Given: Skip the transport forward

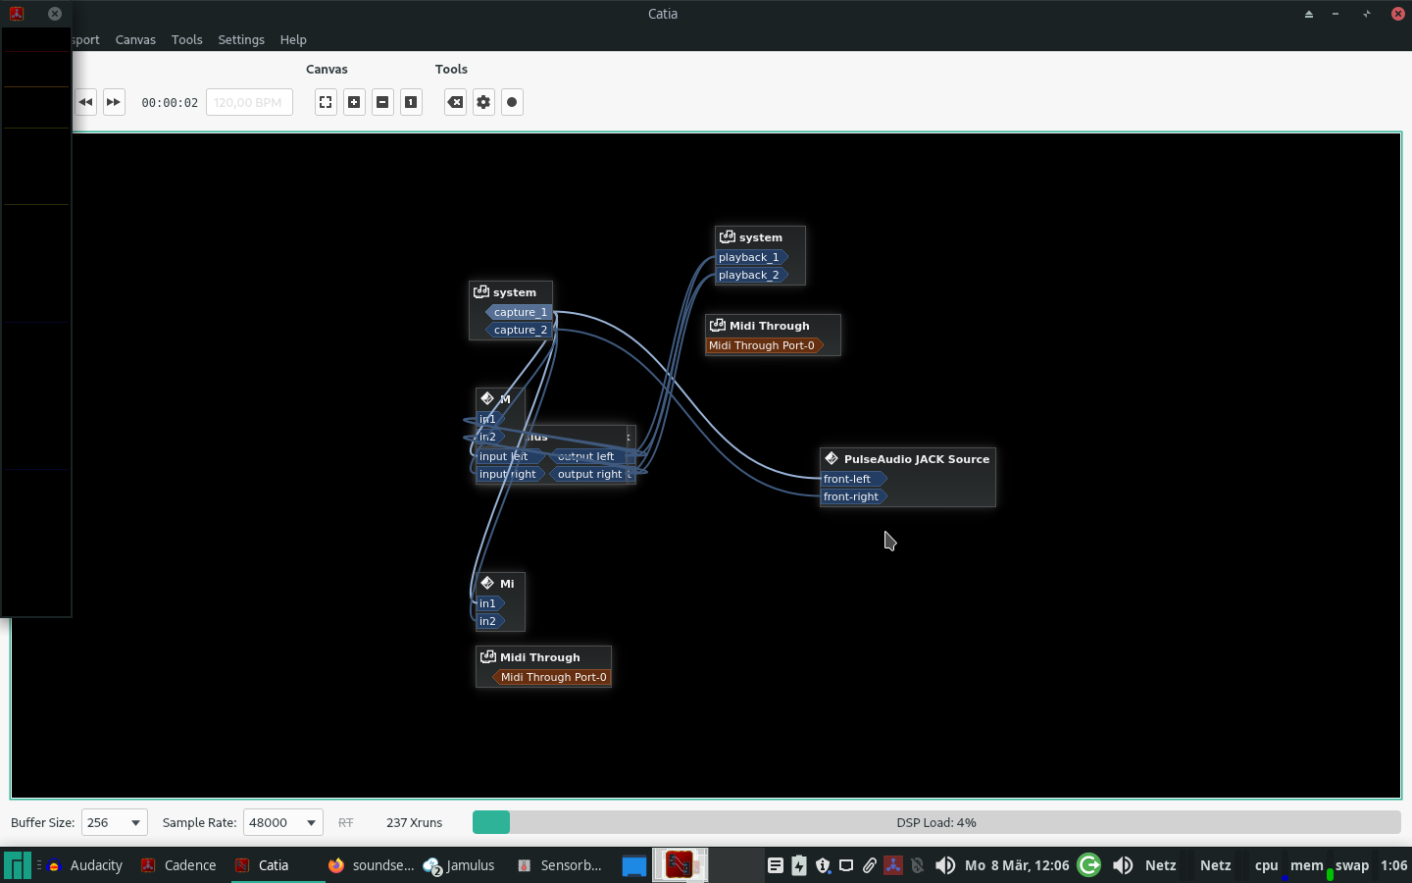Looking at the screenshot, I should 114,102.
